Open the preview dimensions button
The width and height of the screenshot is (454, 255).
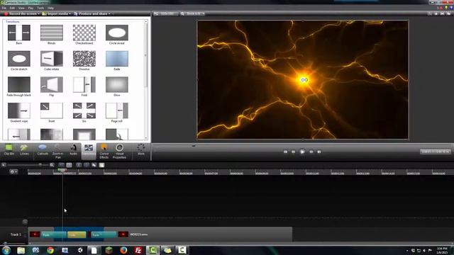coord(166,13)
